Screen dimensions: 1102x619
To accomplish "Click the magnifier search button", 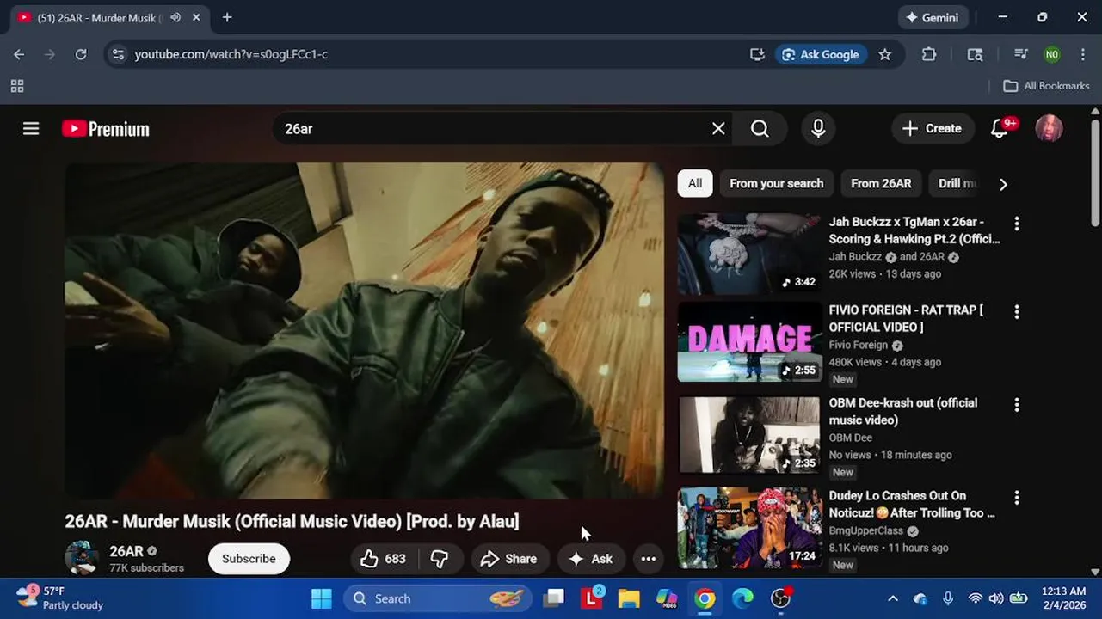I will point(760,129).
